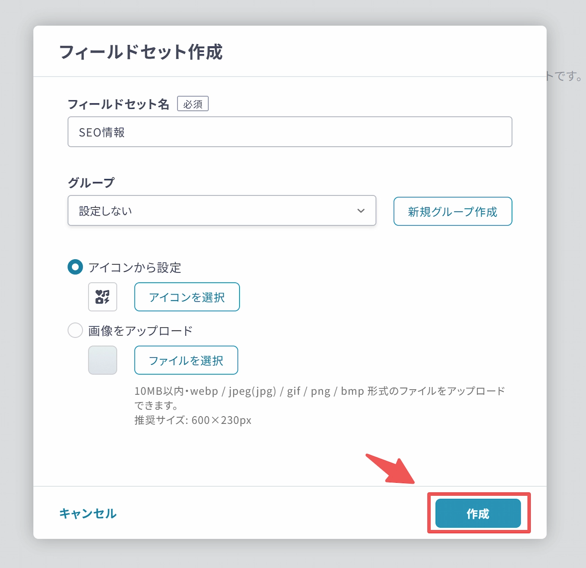Click the キャンセル link

(88, 513)
